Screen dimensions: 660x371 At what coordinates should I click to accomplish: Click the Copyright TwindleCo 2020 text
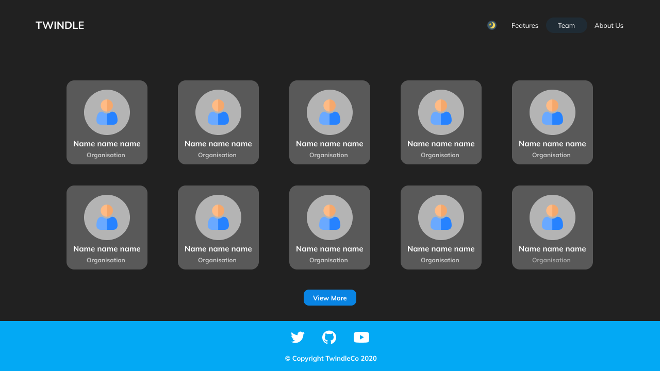331,358
